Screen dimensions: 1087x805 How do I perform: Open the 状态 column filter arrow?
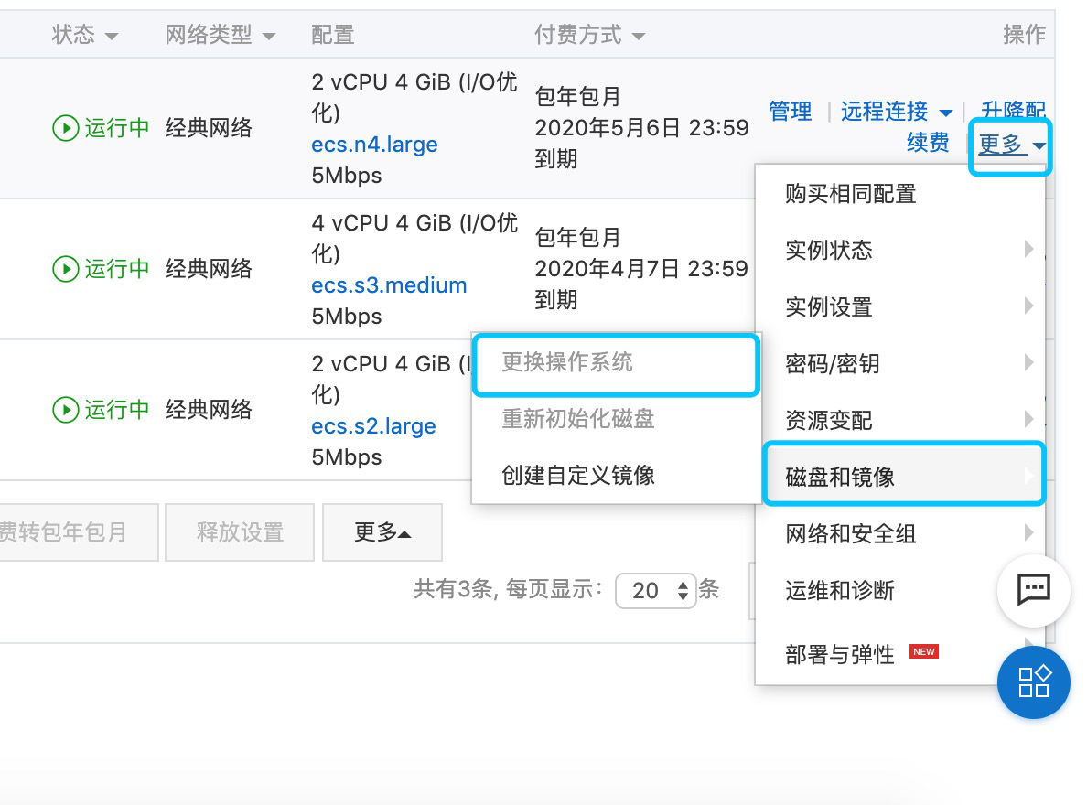click(x=112, y=37)
